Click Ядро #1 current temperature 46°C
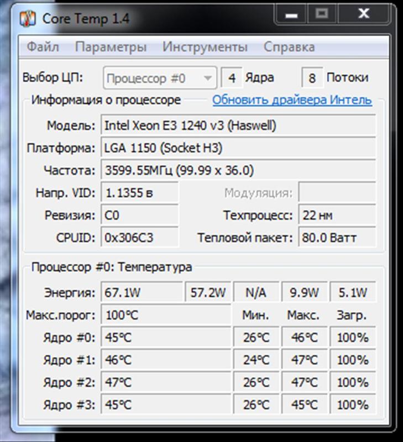Viewport: 403px width, 442px height. pyautogui.click(x=166, y=360)
